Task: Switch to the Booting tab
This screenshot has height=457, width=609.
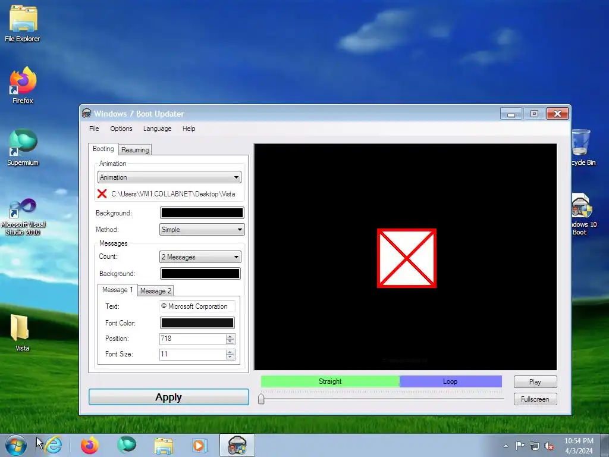Action: (x=103, y=149)
